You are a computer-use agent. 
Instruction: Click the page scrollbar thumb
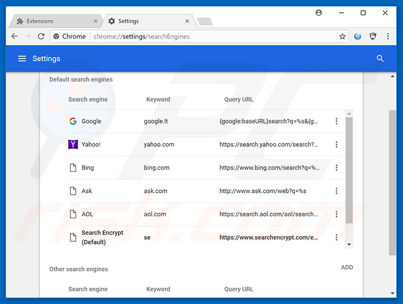click(392, 183)
